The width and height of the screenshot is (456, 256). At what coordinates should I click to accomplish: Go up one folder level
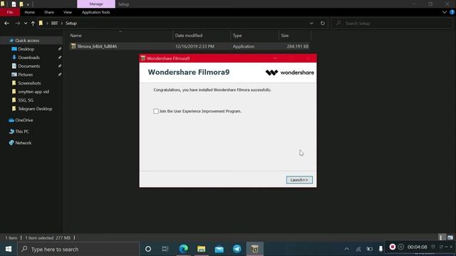click(33, 23)
